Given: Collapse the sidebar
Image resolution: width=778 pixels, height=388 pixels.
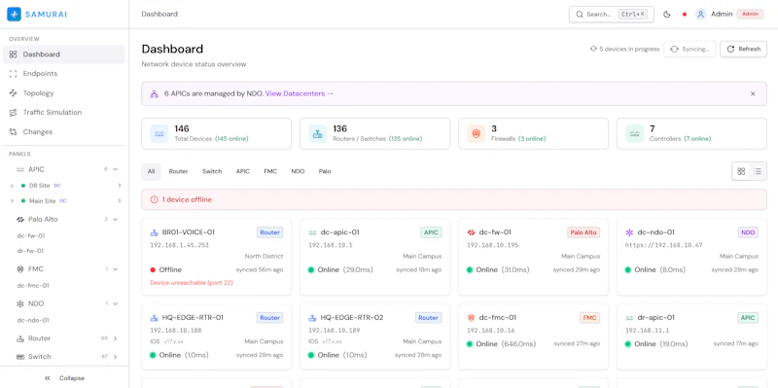Looking at the screenshot, I should pos(64,378).
